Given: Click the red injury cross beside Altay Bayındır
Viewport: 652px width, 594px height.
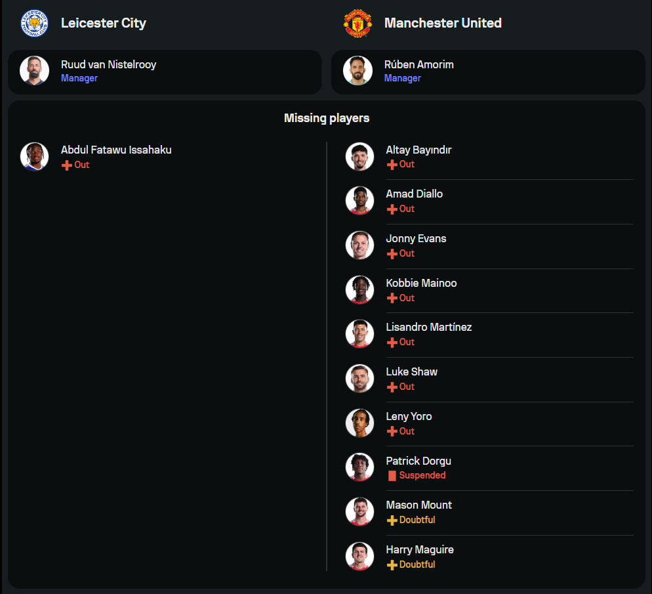Looking at the screenshot, I should coord(392,165).
